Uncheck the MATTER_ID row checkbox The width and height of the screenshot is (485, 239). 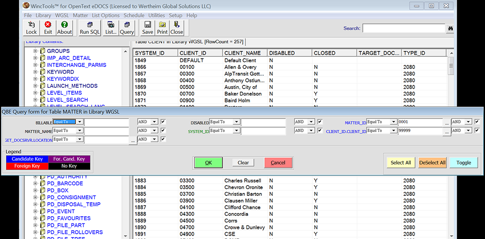point(477,122)
